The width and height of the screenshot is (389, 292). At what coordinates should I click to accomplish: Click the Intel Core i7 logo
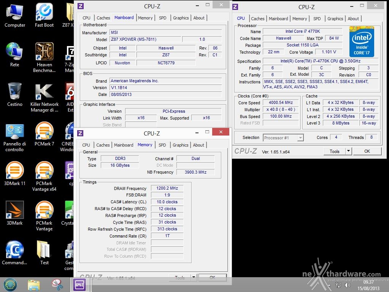(362, 42)
